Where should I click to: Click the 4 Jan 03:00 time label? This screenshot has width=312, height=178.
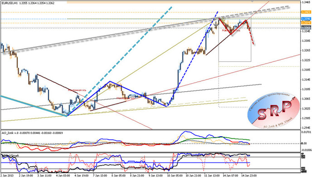pyautogui.click(x=63, y=176)
